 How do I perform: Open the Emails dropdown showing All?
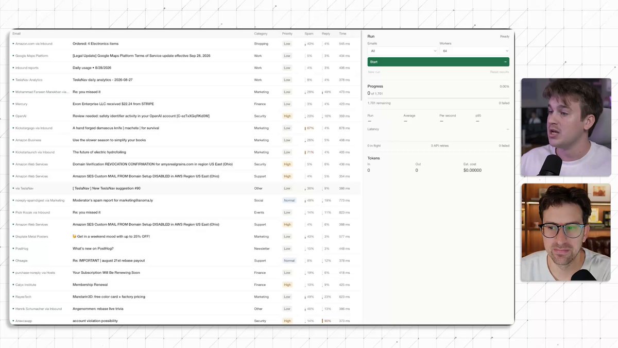402,51
